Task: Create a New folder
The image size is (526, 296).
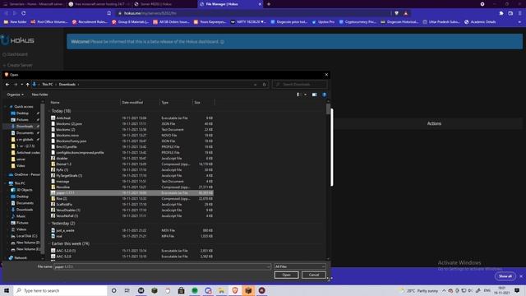Action: (40, 95)
